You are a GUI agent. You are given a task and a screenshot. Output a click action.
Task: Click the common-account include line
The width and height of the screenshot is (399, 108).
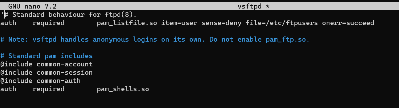click(x=47, y=64)
